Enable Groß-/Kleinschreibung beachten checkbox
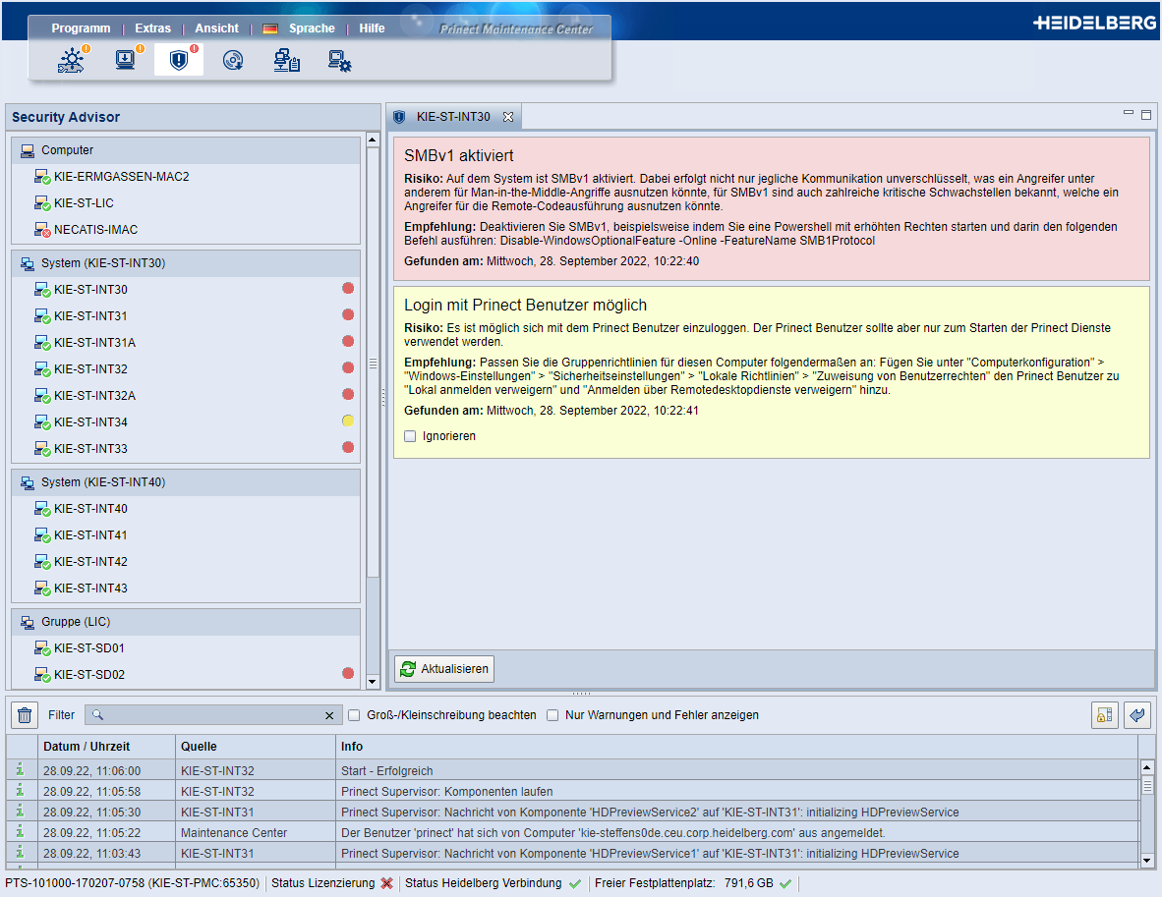This screenshot has width=1162, height=897. click(x=354, y=715)
